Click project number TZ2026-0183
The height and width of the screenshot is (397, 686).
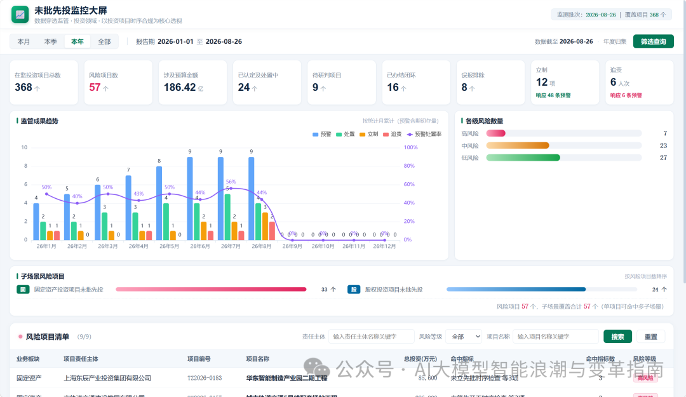pos(205,378)
